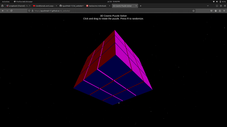227x127 pixels.
Task: Expand the list all tabs chevron
Action: 208,6
